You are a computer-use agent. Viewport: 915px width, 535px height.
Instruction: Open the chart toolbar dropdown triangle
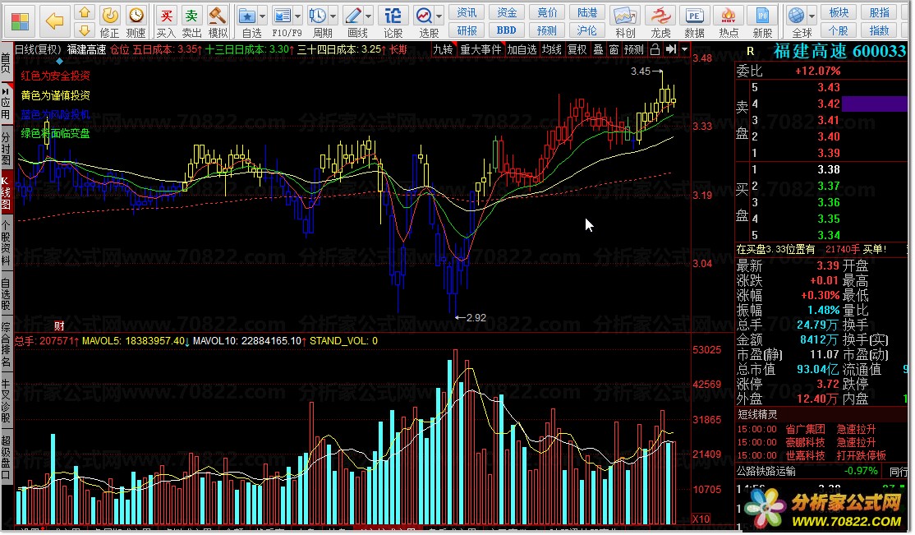[x=684, y=49]
